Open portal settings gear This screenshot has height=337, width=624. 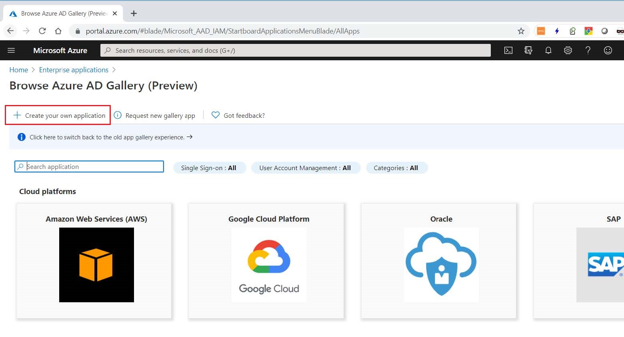click(x=568, y=50)
